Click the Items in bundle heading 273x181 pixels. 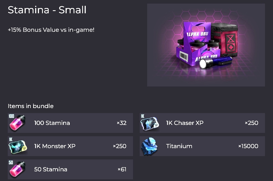pos(31,106)
